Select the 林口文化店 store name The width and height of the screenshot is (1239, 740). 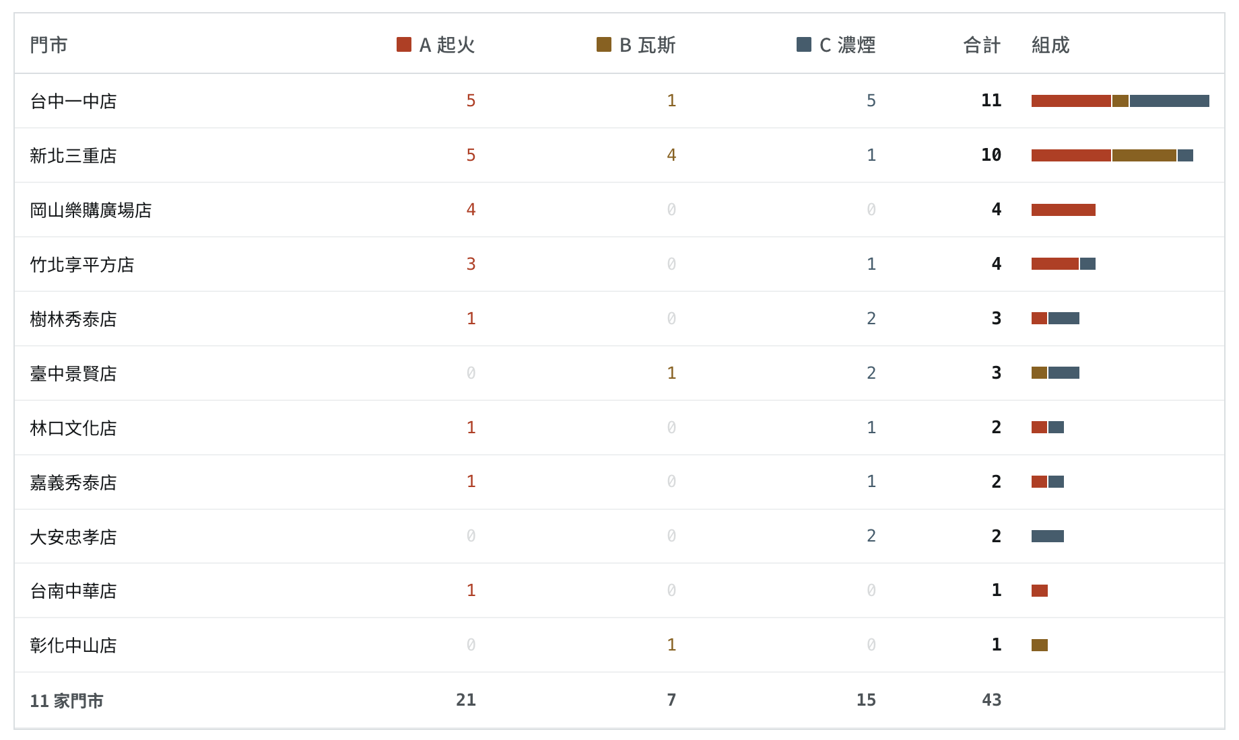coord(73,428)
